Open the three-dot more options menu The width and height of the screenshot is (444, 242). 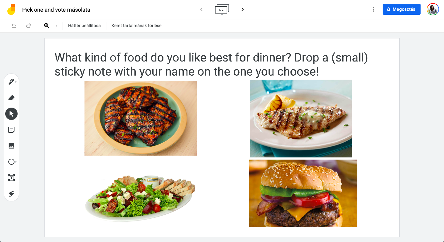click(x=374, y=9)
